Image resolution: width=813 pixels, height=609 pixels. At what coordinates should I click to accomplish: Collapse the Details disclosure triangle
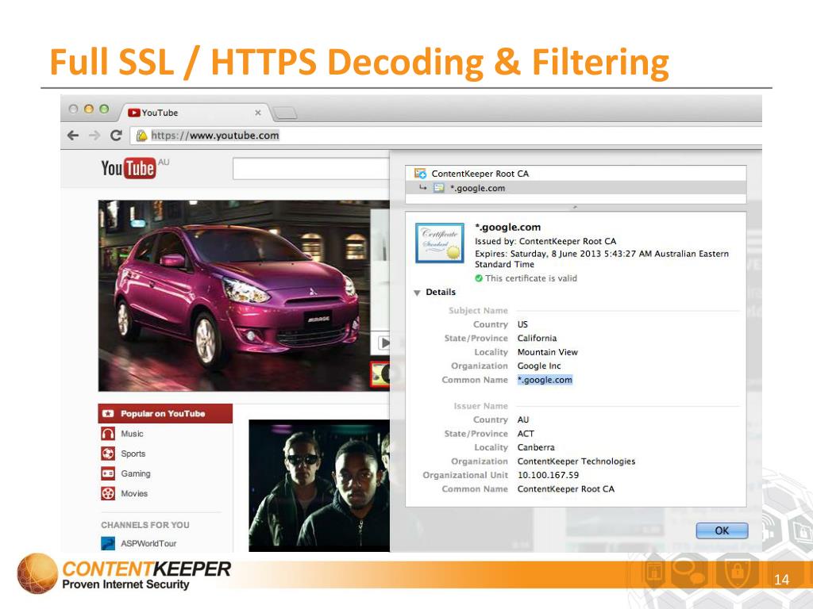coord(417,293)
